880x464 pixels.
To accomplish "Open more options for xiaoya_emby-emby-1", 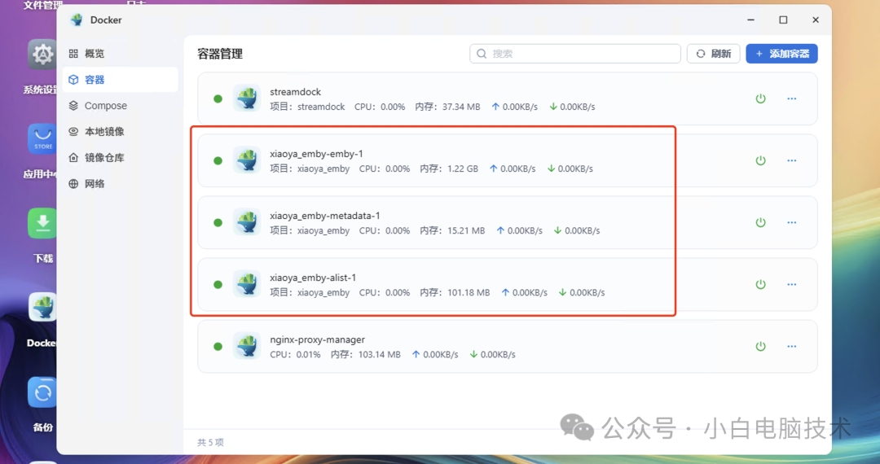I will click(x=791, y=160).
